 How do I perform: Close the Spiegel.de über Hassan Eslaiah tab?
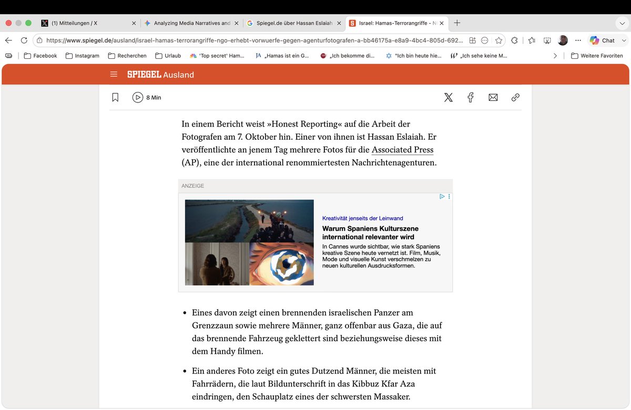pyautogui.click(x=339, y=23)
